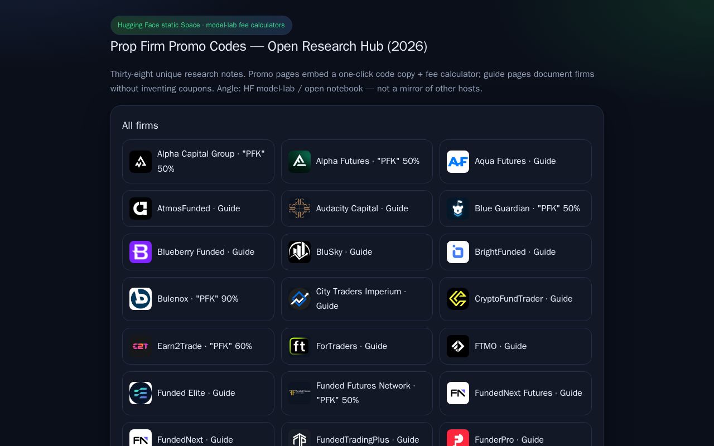714x446 pixels.
Task: Click the Earn2Trade E2T logo icon
Action: pyautogui.click(x=141, y=346)
